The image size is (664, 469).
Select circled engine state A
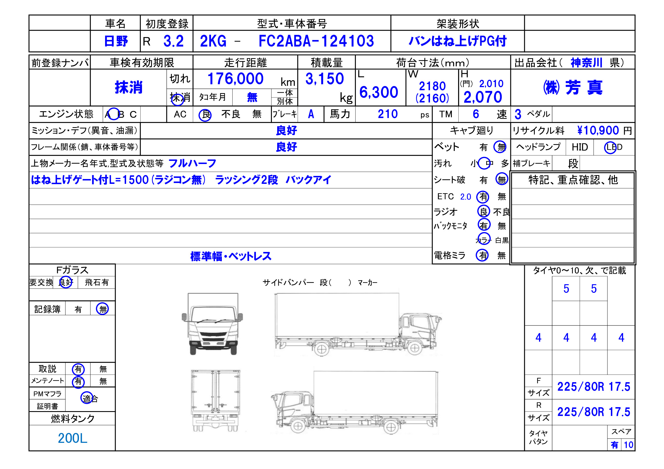(113, 114)
